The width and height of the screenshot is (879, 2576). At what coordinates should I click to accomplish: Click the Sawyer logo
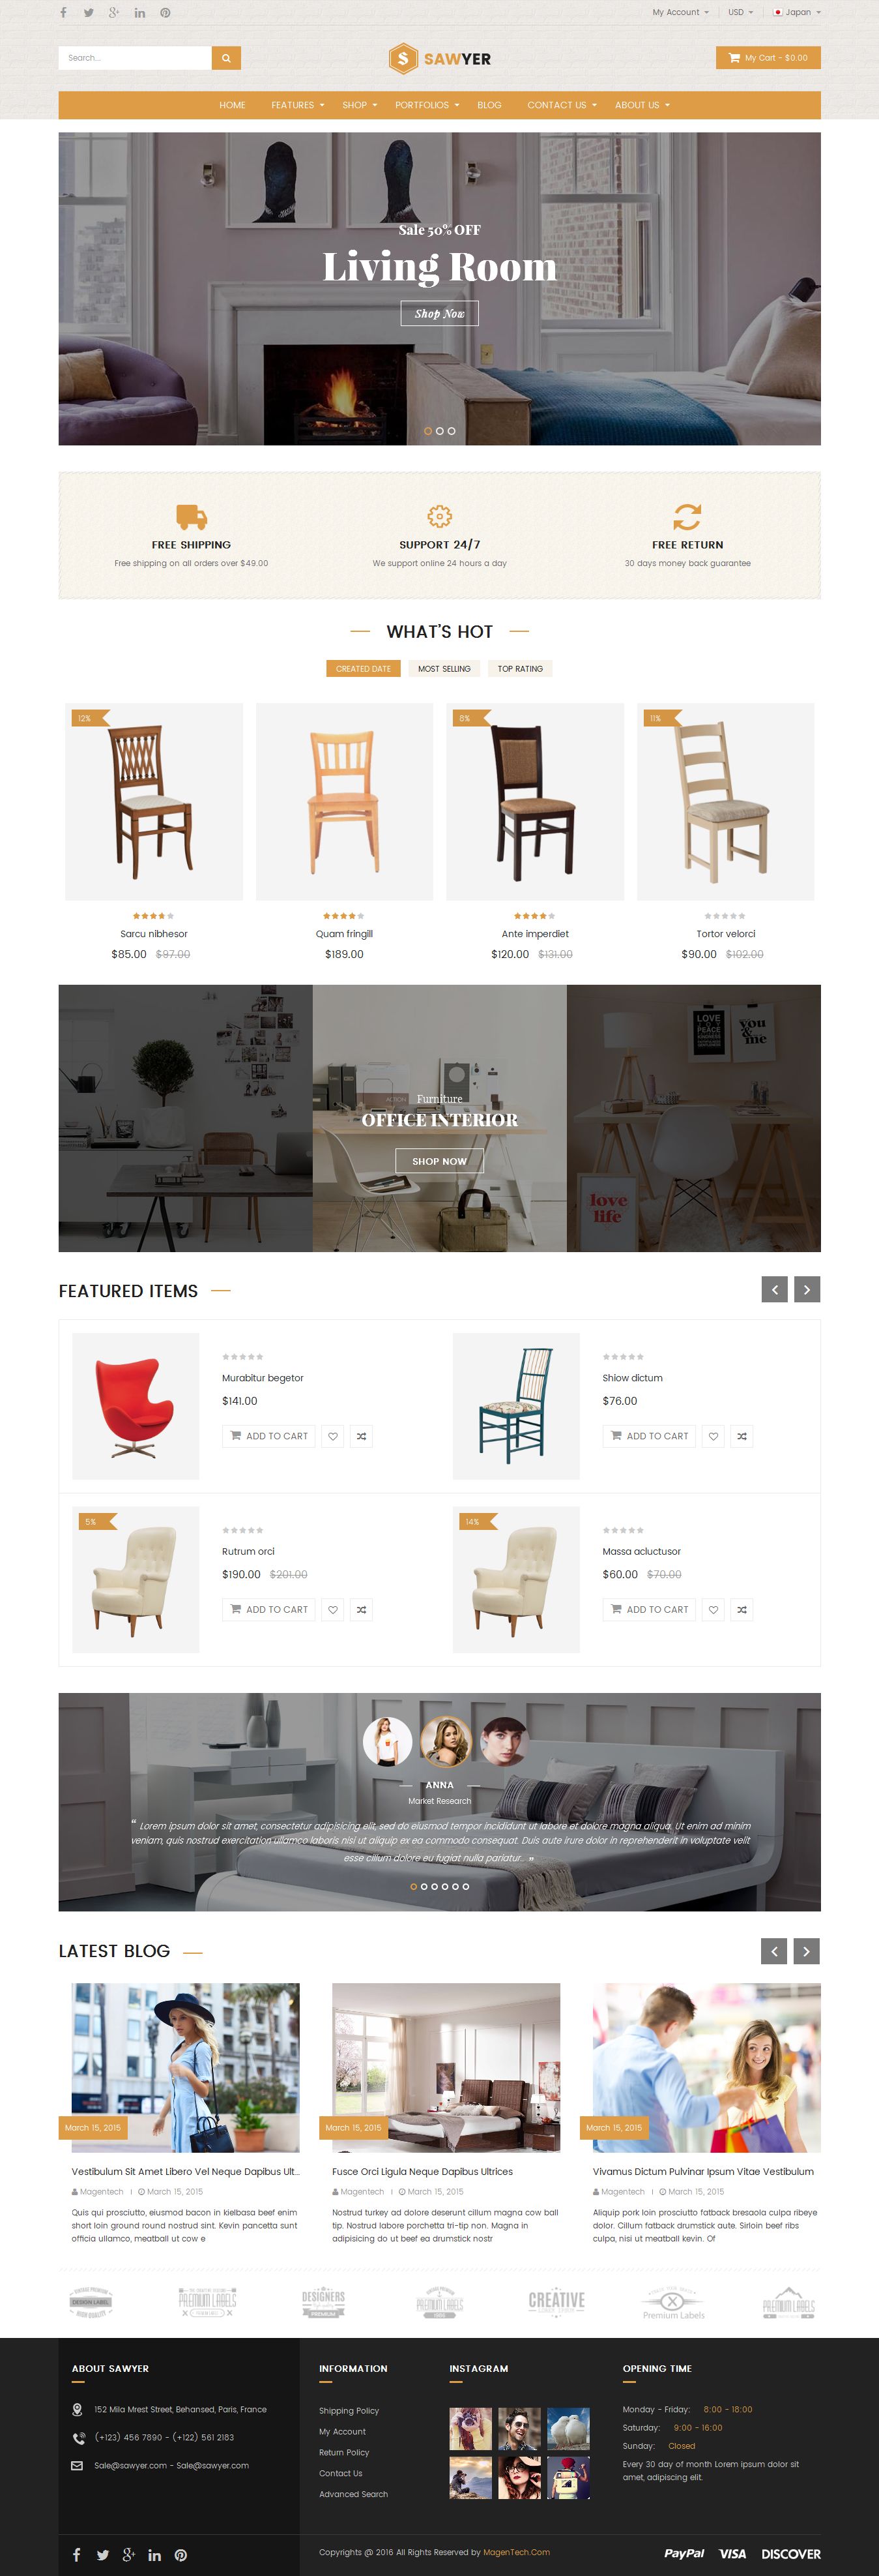(x=439, y=58)
